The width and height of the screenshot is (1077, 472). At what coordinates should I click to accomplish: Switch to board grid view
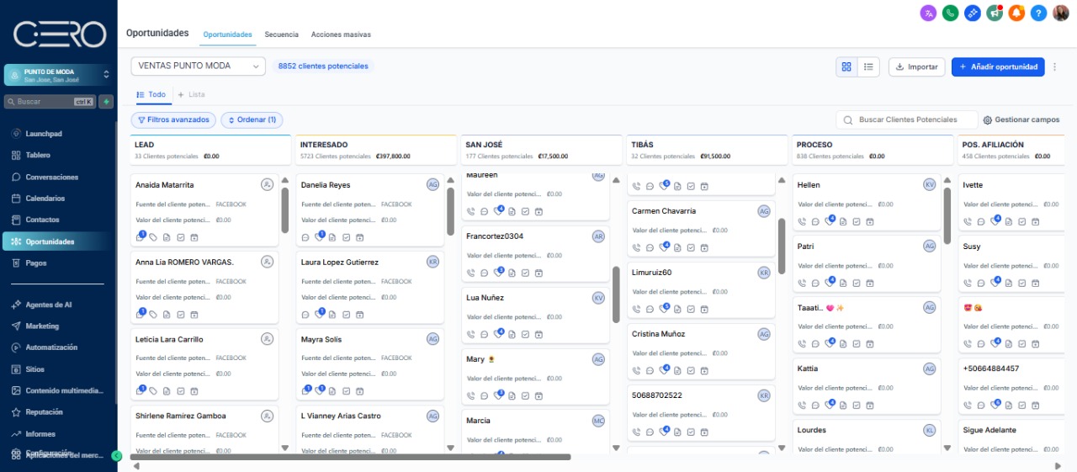point(846,66)
